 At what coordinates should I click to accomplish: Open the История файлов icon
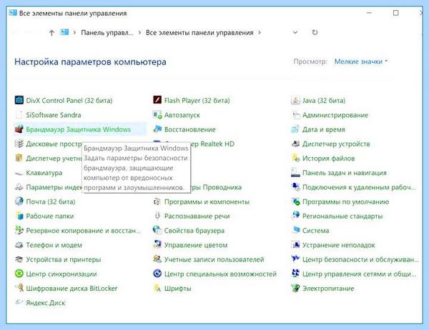(x=295, y=158)
